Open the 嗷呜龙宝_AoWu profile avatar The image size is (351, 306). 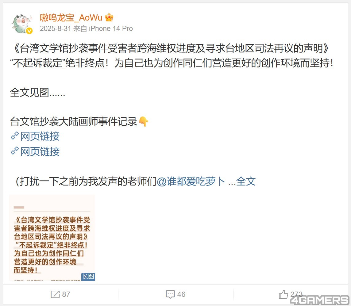[x=22, y=24]
